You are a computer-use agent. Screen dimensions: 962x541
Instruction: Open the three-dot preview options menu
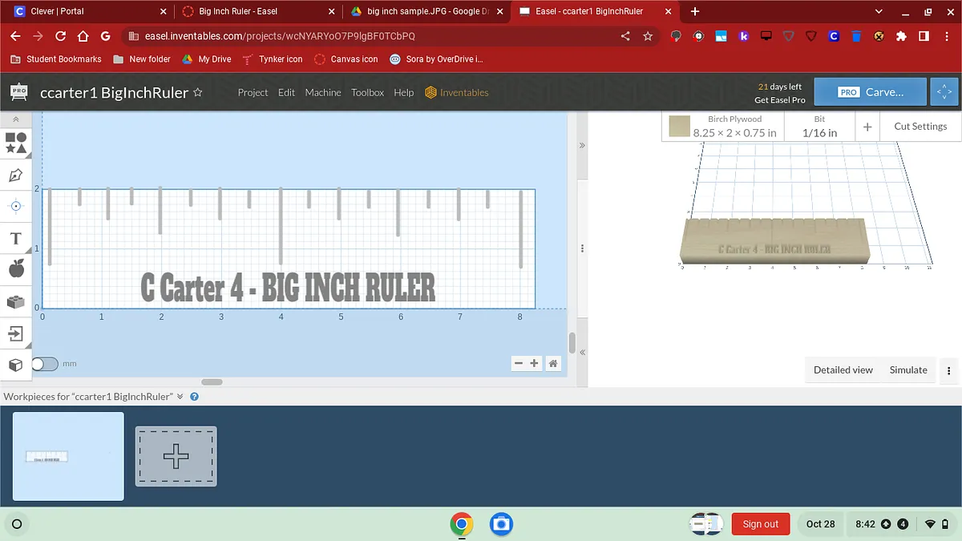(949, 370)
